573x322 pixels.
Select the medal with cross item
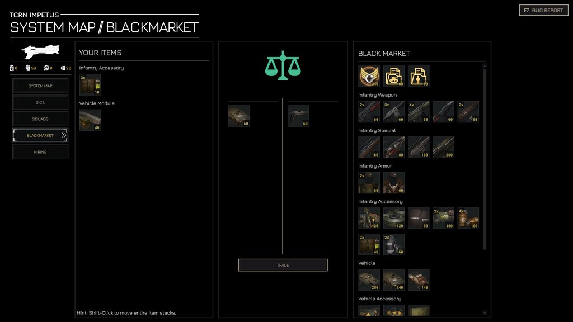[369, 76]
